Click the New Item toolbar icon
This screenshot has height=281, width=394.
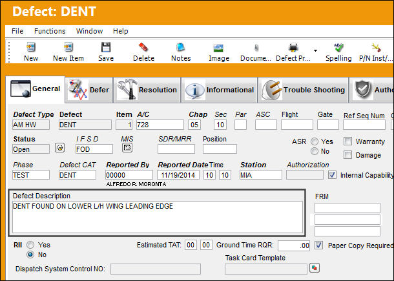(68, 47)
